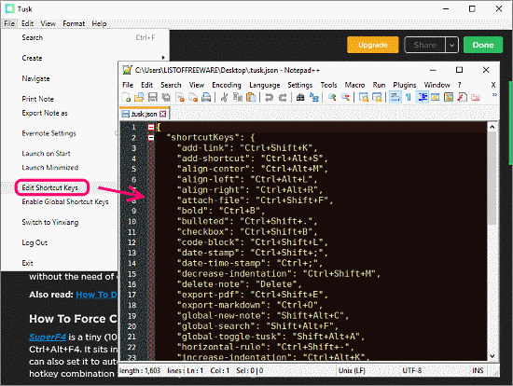Toggle Word Wrap icon in Notepad++

(x=395, y=97)
